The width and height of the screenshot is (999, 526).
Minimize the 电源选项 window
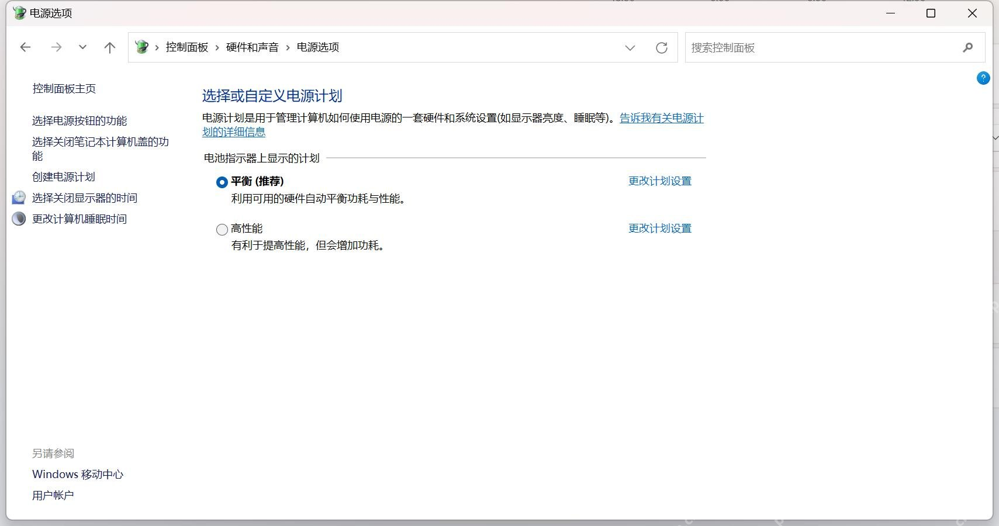[891, 13]
